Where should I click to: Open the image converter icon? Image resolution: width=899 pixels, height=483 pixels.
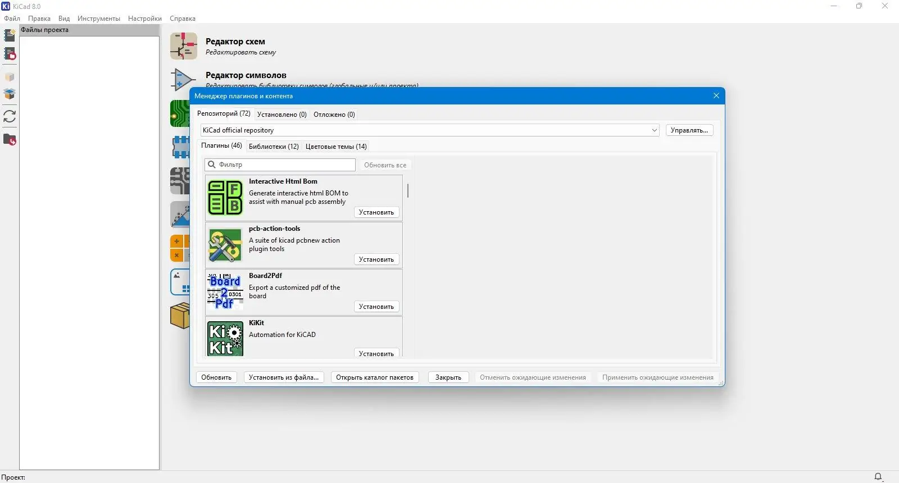pyautogui.click(x=180, y=215)
